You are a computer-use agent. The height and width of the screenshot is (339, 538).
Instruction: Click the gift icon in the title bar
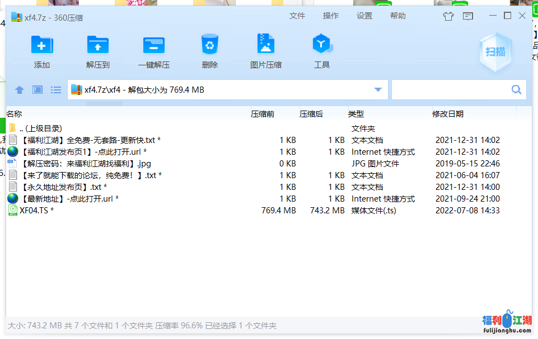pos(448,16)
